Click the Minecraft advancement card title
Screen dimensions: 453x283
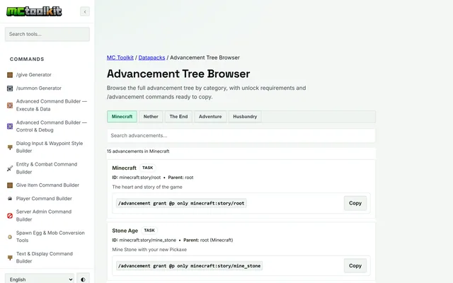124,168
